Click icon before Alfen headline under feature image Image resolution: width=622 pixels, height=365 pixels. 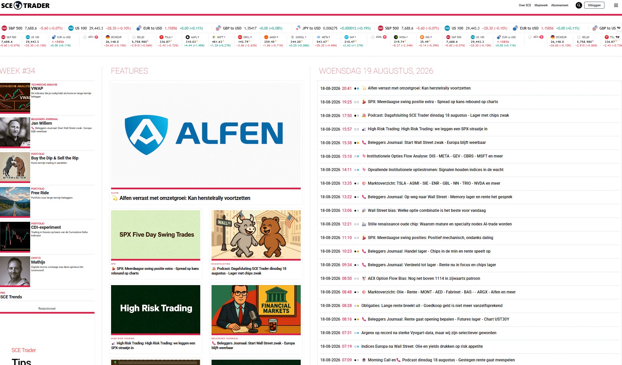tap(115, 198)
